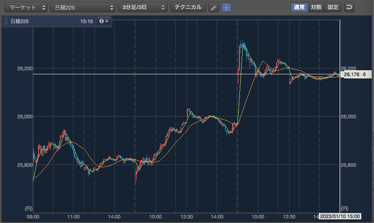Click the left axis 26,000 label
Viewport: 374px width, 223px height.
(x=25, y=116)
